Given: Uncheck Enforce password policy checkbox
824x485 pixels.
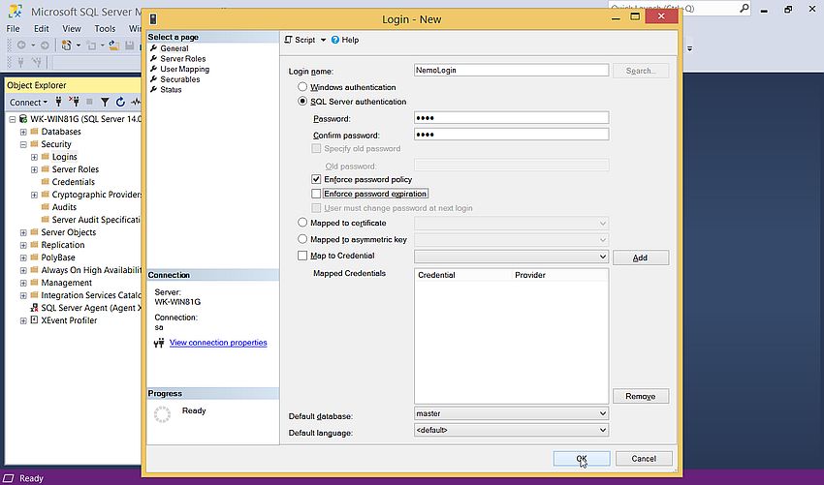Looking at the screenshot, I should click(316, 179).
